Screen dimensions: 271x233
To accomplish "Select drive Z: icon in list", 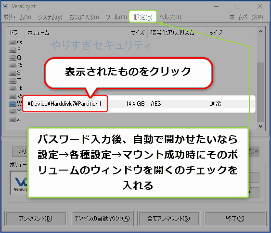I will point(13,119).
